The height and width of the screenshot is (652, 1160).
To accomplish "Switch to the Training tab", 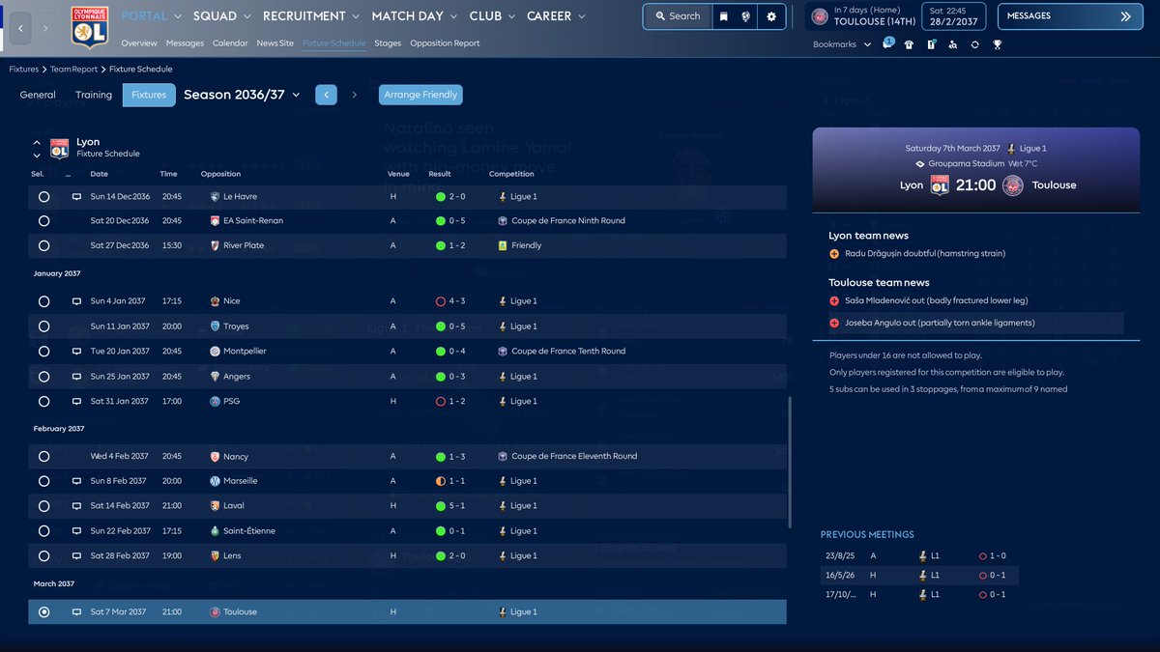I will [x=94, y=95].
